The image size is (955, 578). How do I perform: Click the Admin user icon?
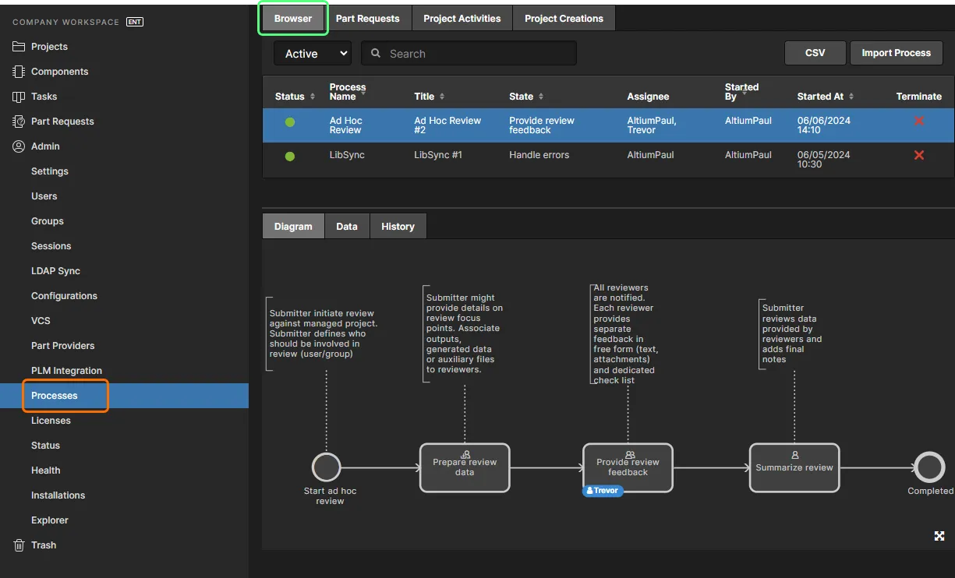click(x=19, y=146)
